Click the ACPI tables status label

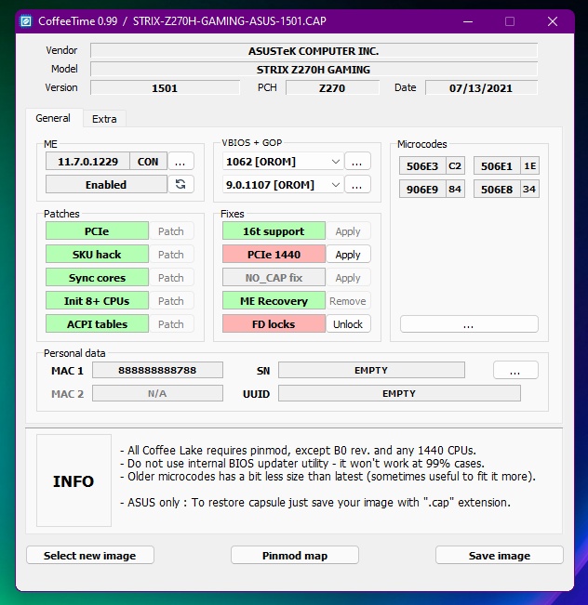(x=97, y=323)
